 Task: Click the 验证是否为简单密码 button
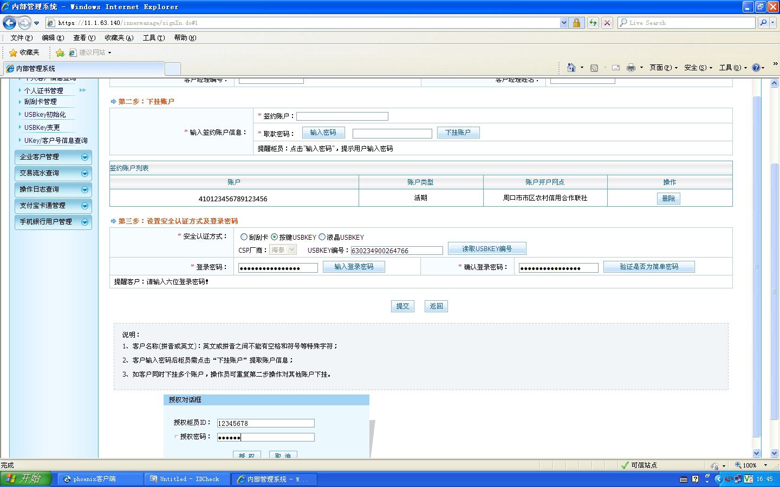(x=649, y=267)
